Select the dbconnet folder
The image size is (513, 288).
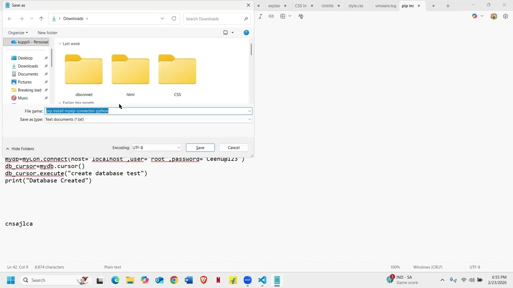[x=84, y=75]
